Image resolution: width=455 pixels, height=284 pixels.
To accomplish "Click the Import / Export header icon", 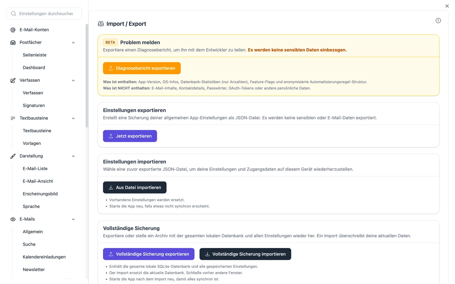I will coord(101,24).
